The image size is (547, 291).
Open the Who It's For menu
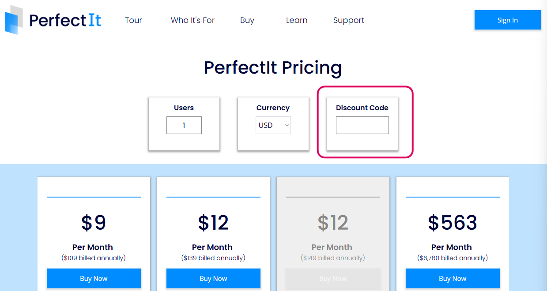[x=192, y=20]
